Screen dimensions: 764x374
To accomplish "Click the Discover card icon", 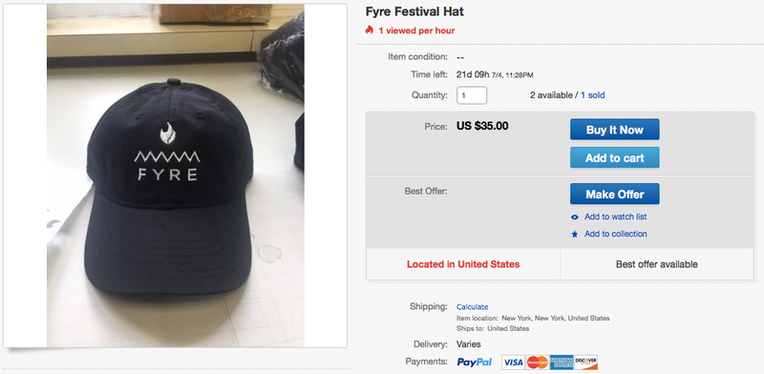I will click(x=585, y=363).
